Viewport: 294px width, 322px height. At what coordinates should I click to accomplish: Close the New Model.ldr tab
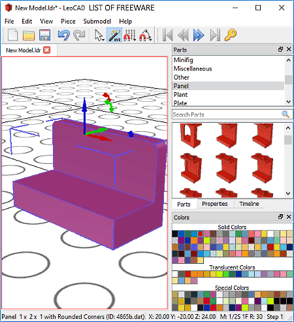click(46, 50)
